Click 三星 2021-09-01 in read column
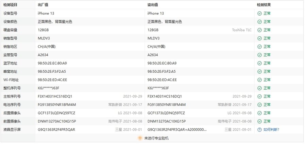 click(x=238, y=130)
